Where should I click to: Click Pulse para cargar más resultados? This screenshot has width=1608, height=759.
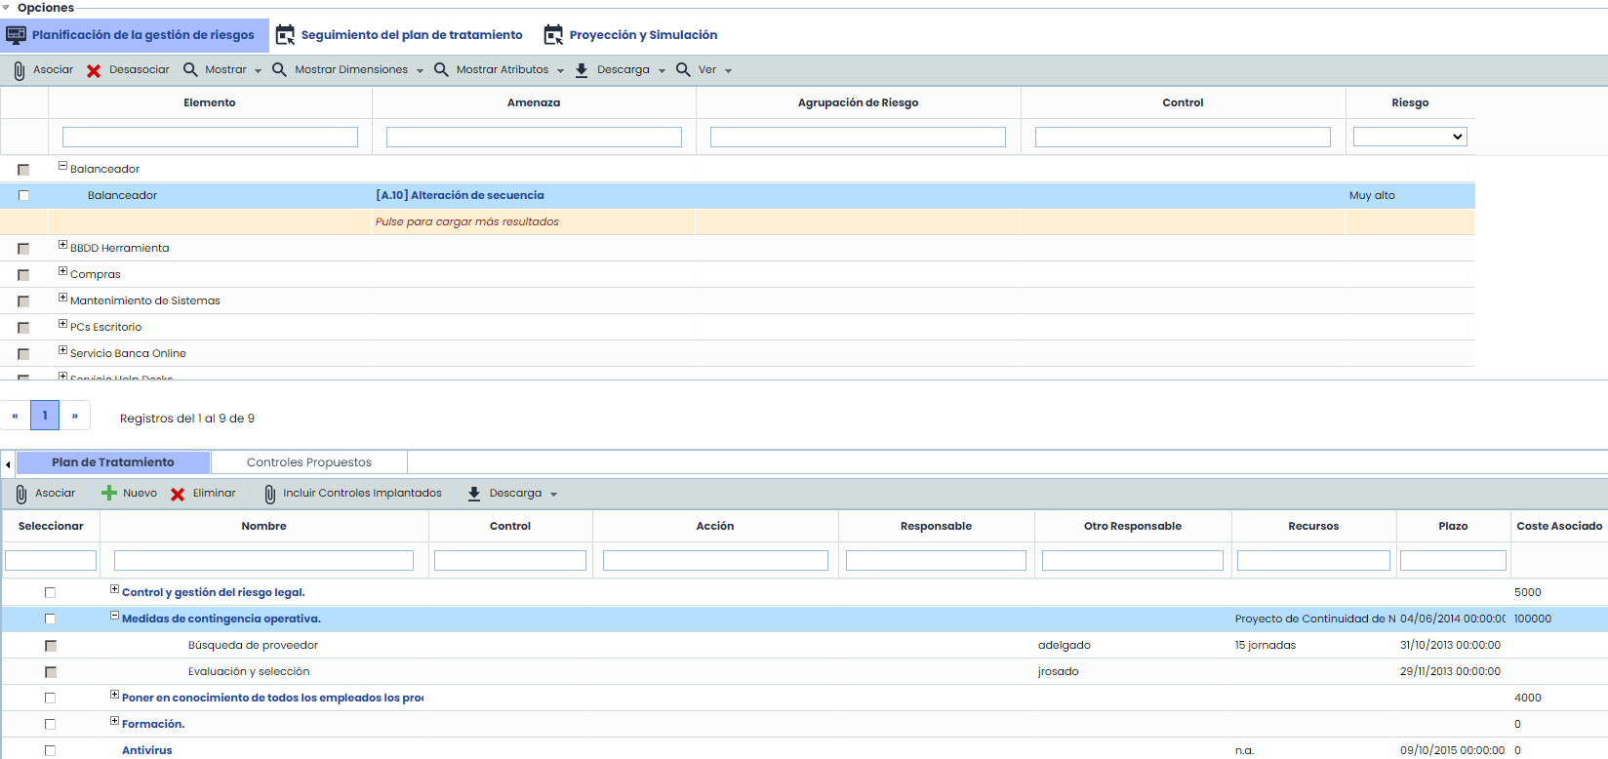pos(466,221)
